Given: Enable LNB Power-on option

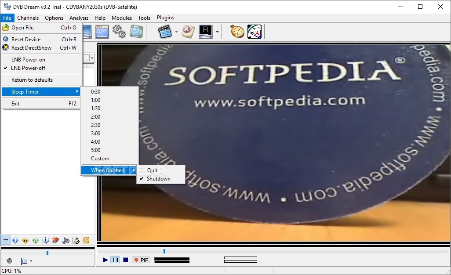Looking at the screenshot, I should click(42, 59).
